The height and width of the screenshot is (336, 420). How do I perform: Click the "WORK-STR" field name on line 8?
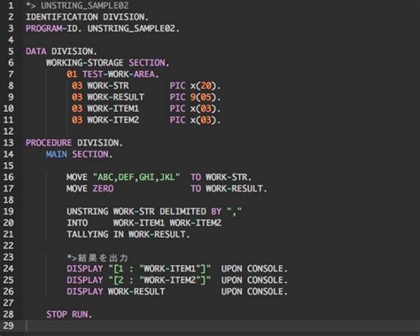tap(108, 86)
